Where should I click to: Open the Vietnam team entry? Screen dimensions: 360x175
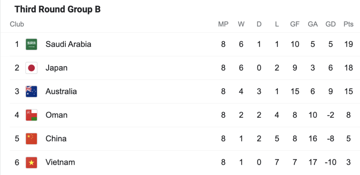(60, 162)
